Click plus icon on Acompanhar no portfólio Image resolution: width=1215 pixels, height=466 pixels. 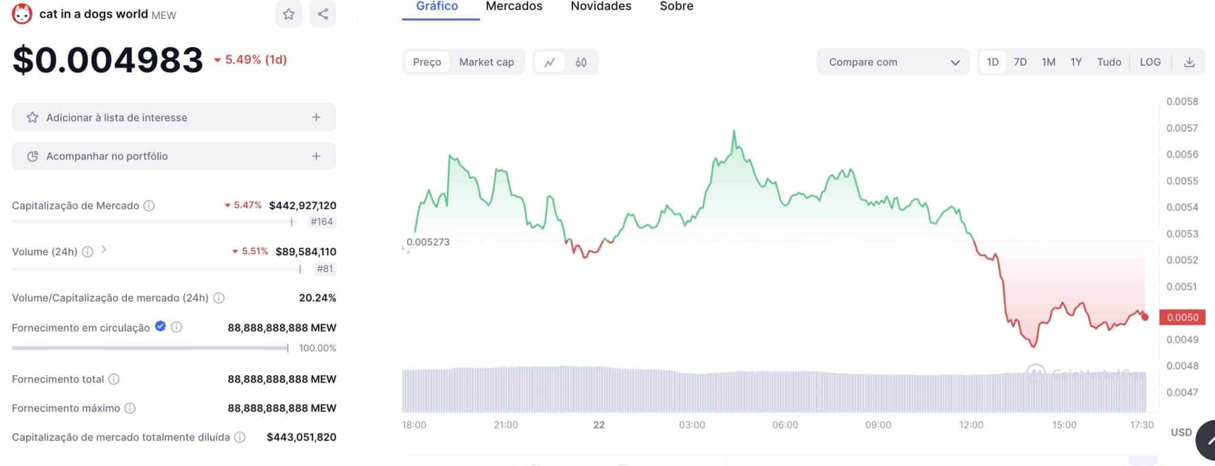(x=316, y=156)
